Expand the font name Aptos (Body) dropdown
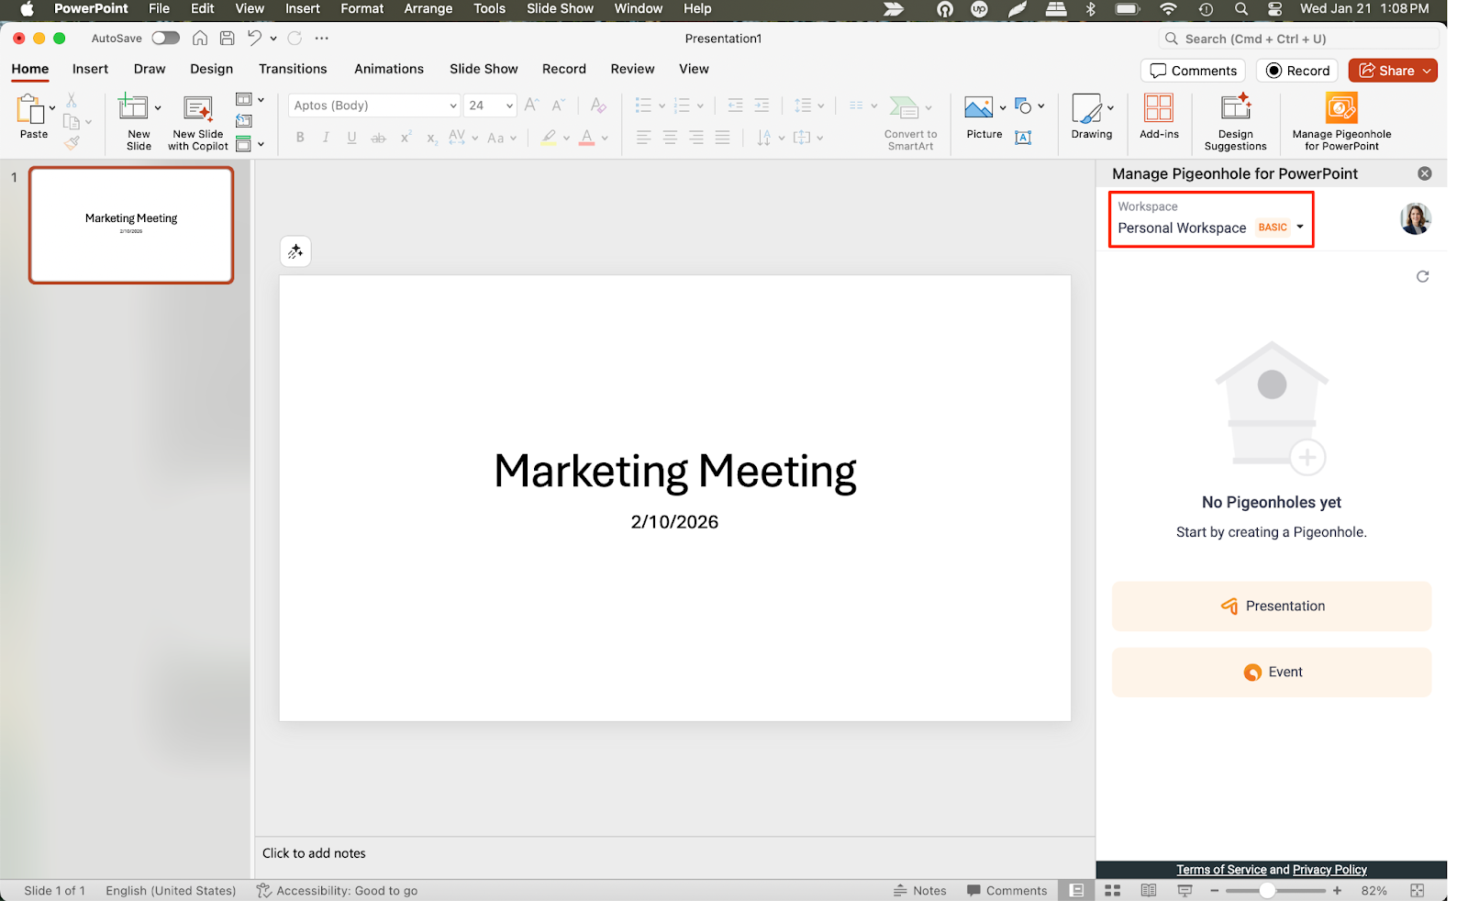The image size is (1468, 901). coord(453,106)
